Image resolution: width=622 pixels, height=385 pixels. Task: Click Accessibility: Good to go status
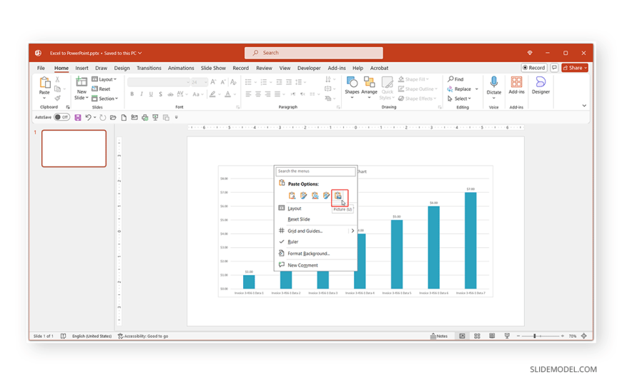(x=143, y=336)
